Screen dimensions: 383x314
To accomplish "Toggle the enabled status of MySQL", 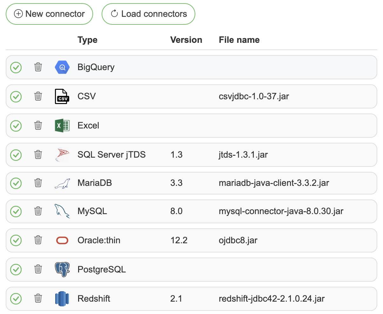I will 16,211.
